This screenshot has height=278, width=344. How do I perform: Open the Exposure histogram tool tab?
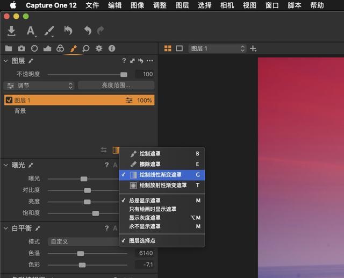(x=47, y=48)
